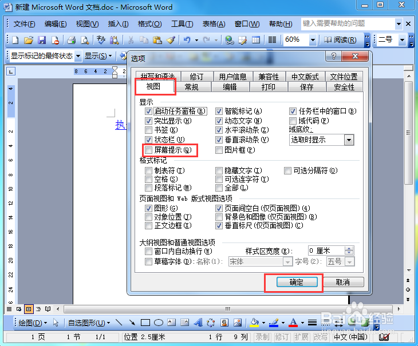Save the document with the floppy disk icon
The width and height of the screenshot is (418, 346).
42,40
